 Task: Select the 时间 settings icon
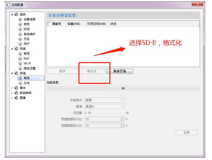tap(20, 29)
